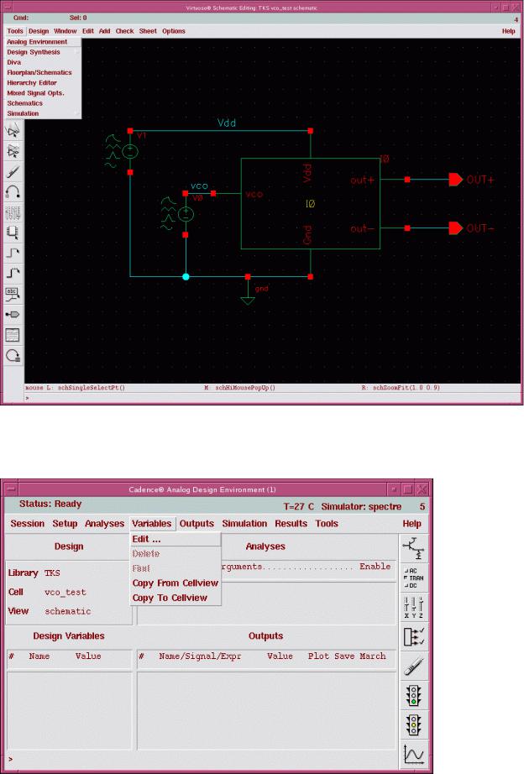The height and width of the screenshot is (774, 524).
Task: Click Variables menu in Analog Design Environment
Action: (x=152, y=523)
